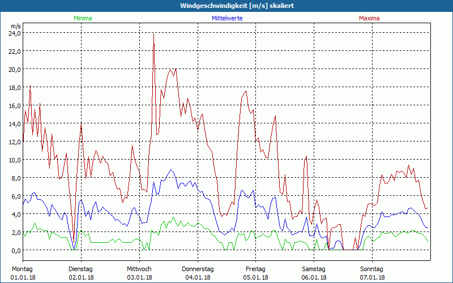Click the red maxima peak near 24 m/s

click(x=153, y=35)
